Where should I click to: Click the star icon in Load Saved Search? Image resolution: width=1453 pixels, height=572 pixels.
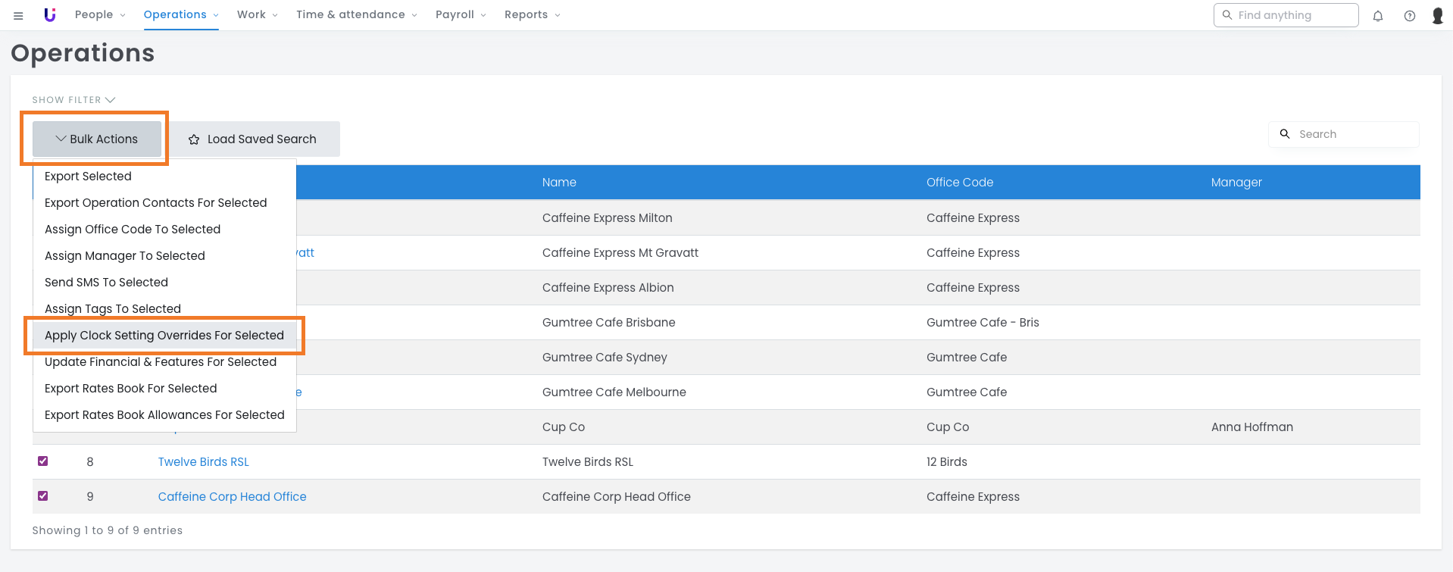pos(194,139)
